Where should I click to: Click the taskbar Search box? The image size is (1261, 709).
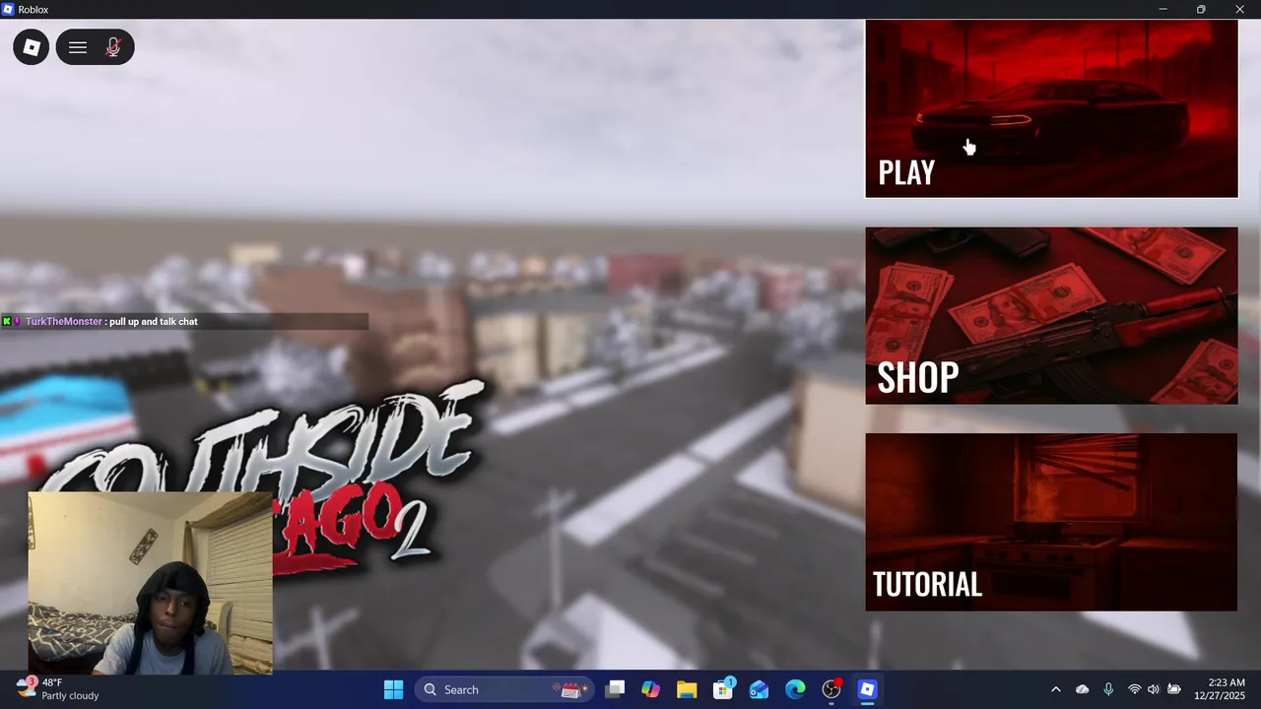click(504, 689)
